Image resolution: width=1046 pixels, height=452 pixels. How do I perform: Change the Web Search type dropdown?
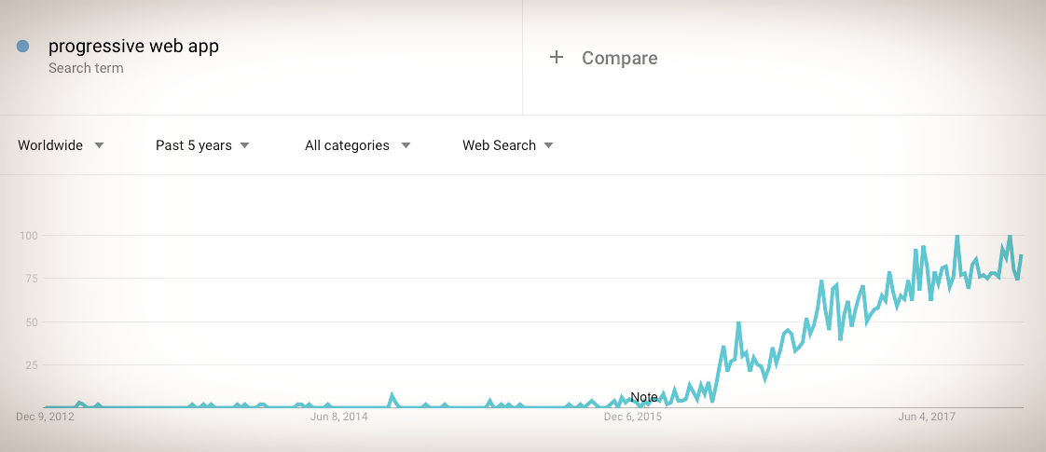point(508,145)
